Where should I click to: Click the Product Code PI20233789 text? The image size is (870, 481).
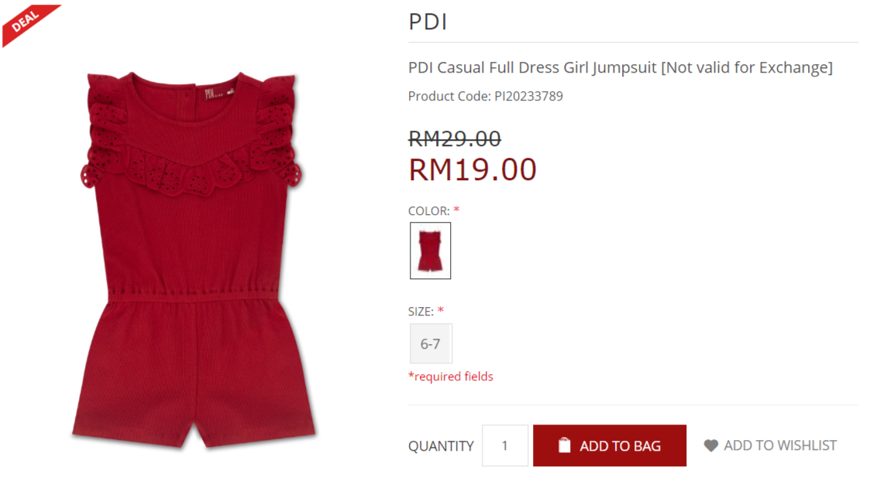486,97
